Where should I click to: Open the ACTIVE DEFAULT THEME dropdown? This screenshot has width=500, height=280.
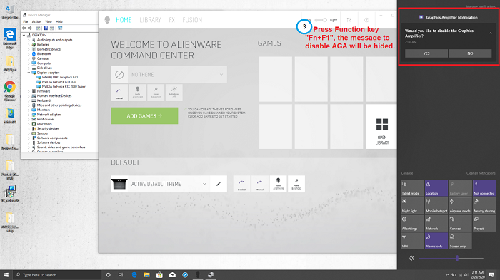(204, 184)
